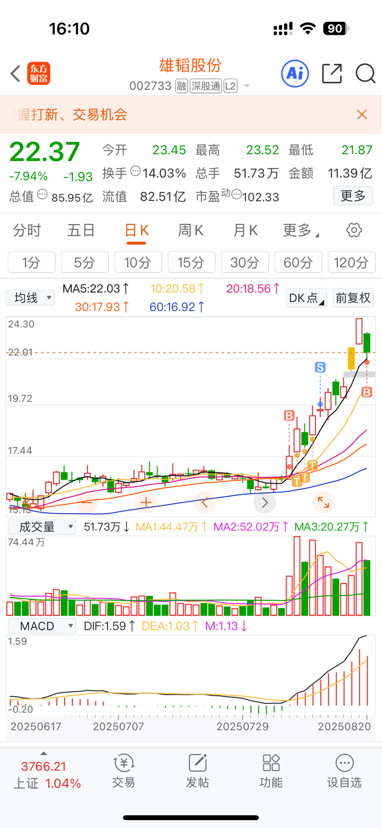Screen dimensions: 382x828
Task: Tap the MA1:44.47万 volume value
Action: [171, 527]
